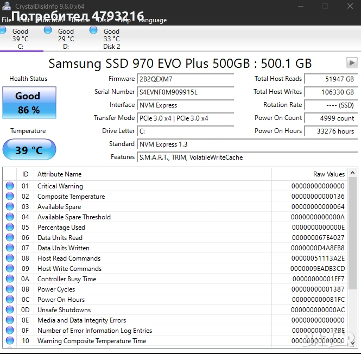Click the status orb beside Power Cycles
The image size is (361, 354).
click(x=10, y=289)
